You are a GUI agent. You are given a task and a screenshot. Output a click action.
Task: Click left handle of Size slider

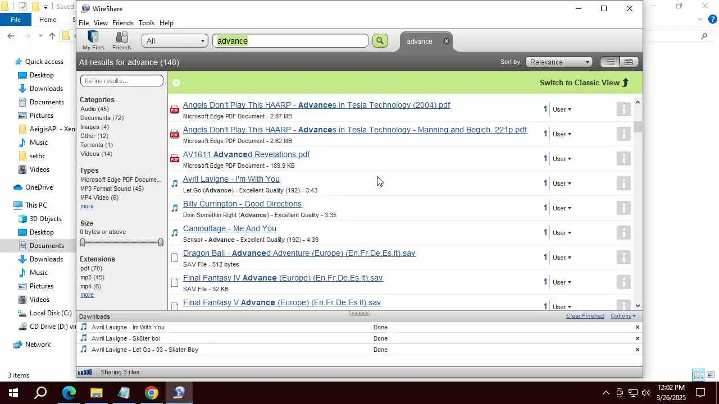pyautogui.click(x=83, y=242)
